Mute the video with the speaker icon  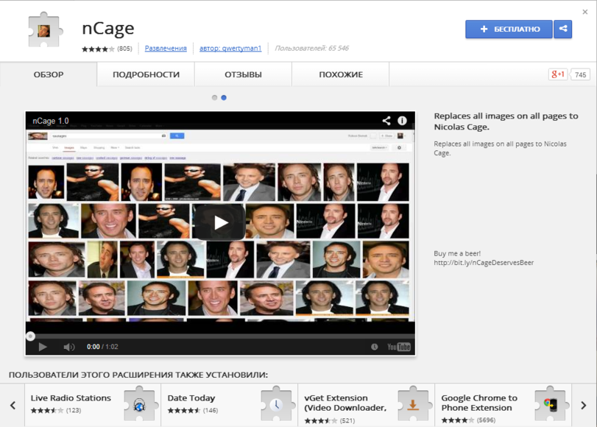tap(68, 347)
